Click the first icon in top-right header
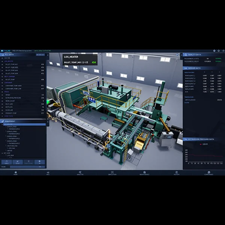 coord(214,51)
